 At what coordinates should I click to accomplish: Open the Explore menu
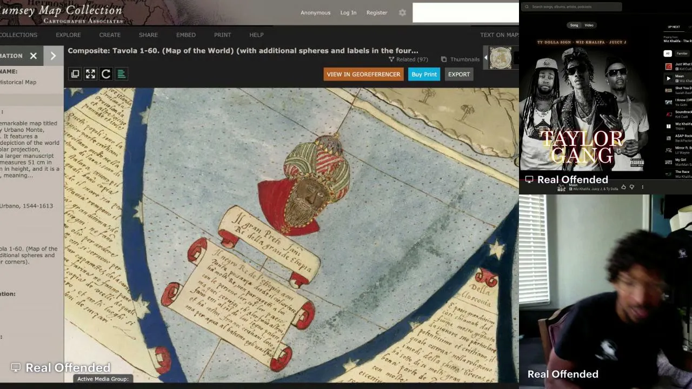coord(68,35)
